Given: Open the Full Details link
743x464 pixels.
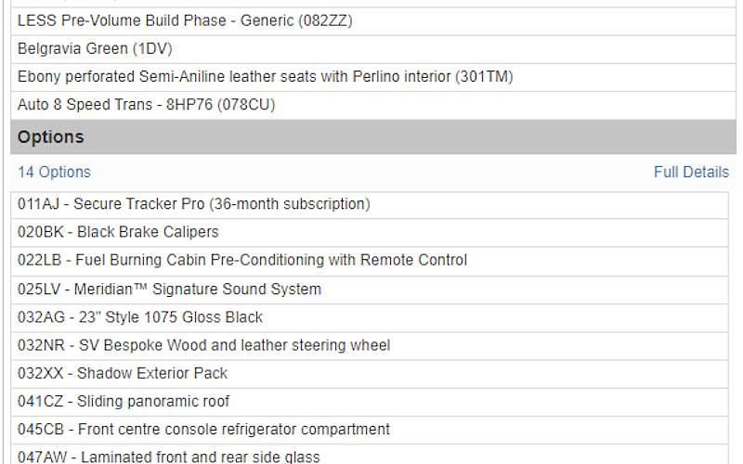Looking at the screenshot, I should click(x=691, y=172).
